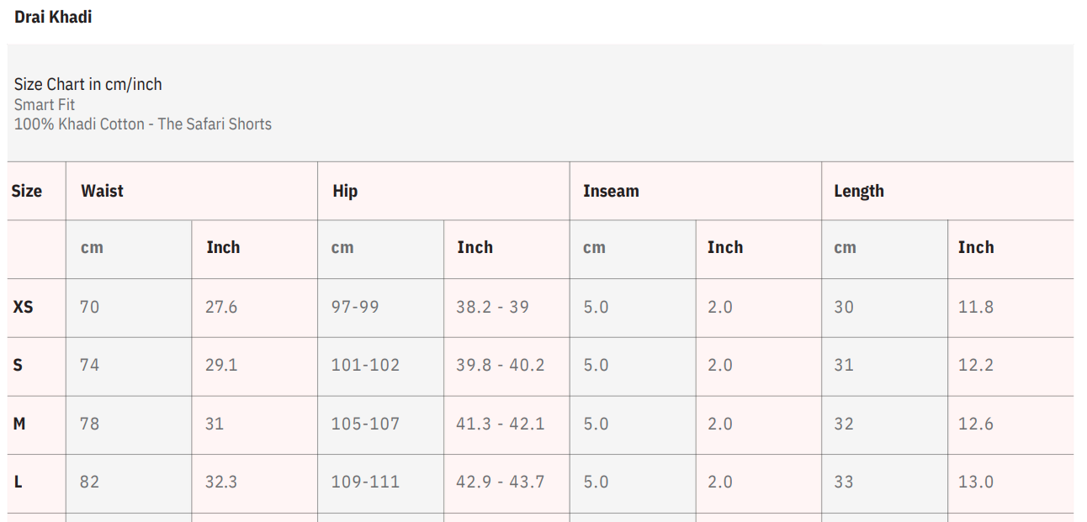Click the XS waist value 27.6 inch
1087x522 pixels.
coord(221,307)
